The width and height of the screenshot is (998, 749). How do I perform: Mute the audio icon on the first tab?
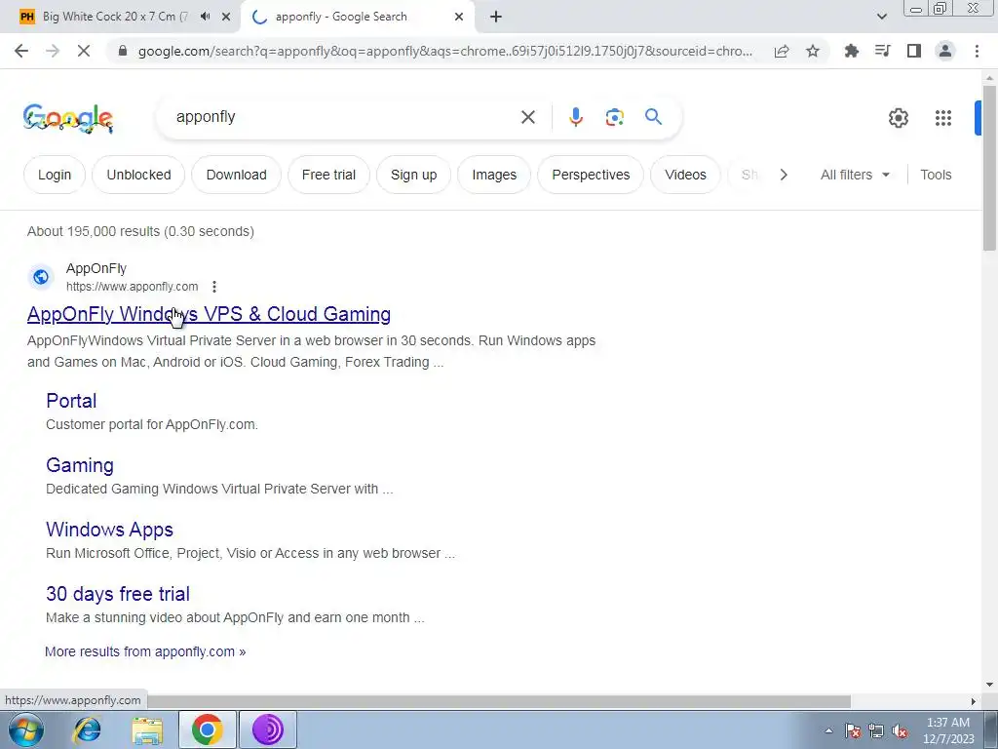pos(205,17)
